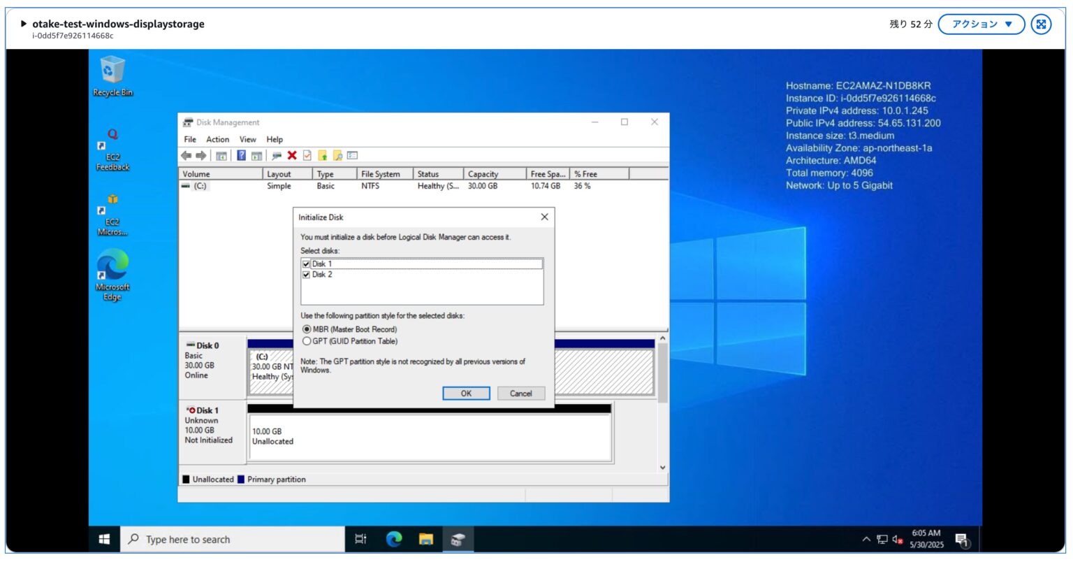The height and width of the screenshot is (562, 1073).
Task: Select the GPT (GUID Partition Table) option
Action: click(307, 340)
